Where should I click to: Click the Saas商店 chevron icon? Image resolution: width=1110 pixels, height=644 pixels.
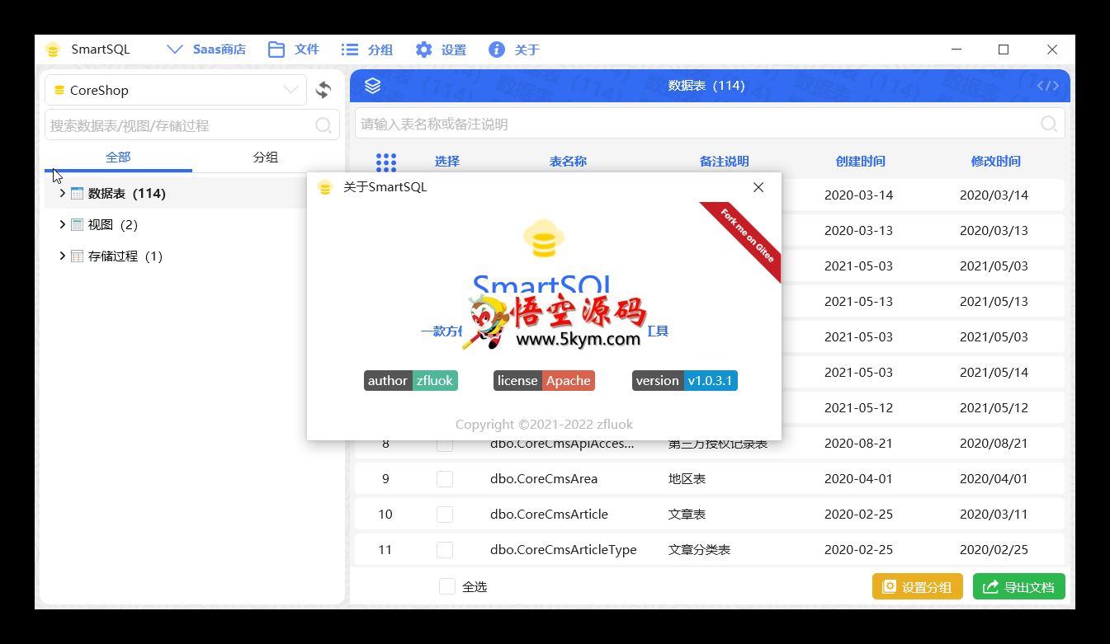coord(175,49)
